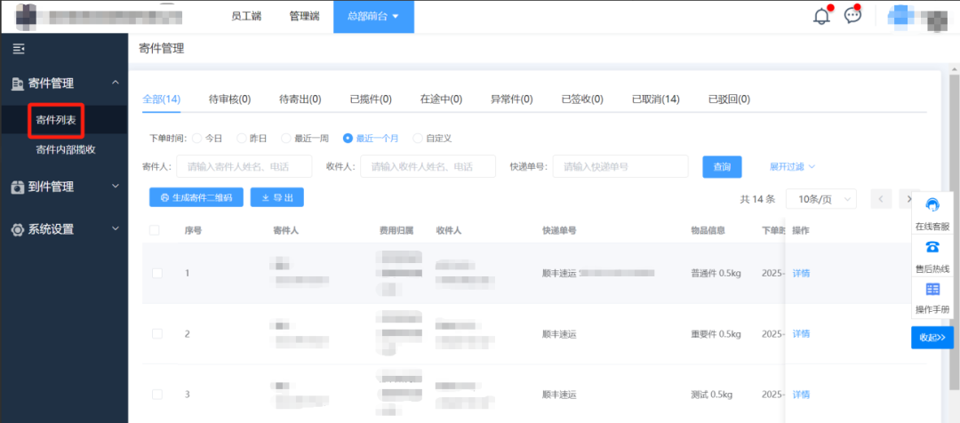Open 寄件内部揽收 in the sidebar
This screenshot has height=423, width=960.
coord(66,150)
